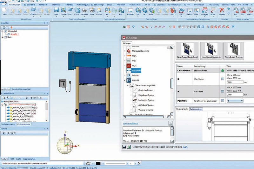The height and width of the screenshot is (169, 254).
Task: Collapse the 3D-Modell node in Ansichten
Action: (3, 31)
